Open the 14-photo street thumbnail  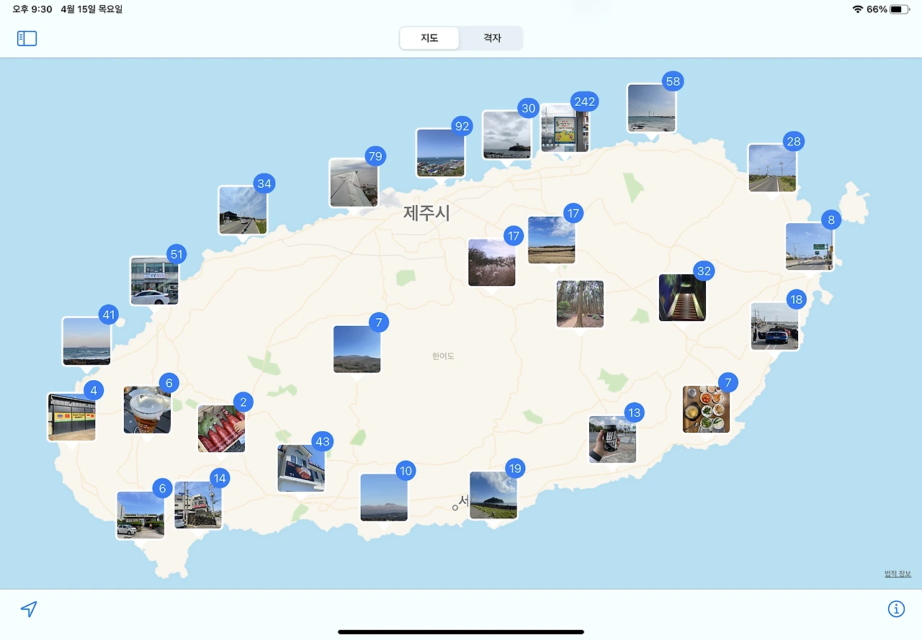(x=198, y=505)
